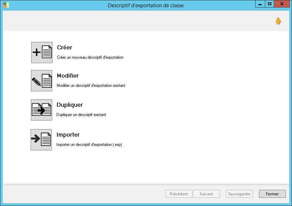Select the Modifier heading text

(x=68, y=76)
